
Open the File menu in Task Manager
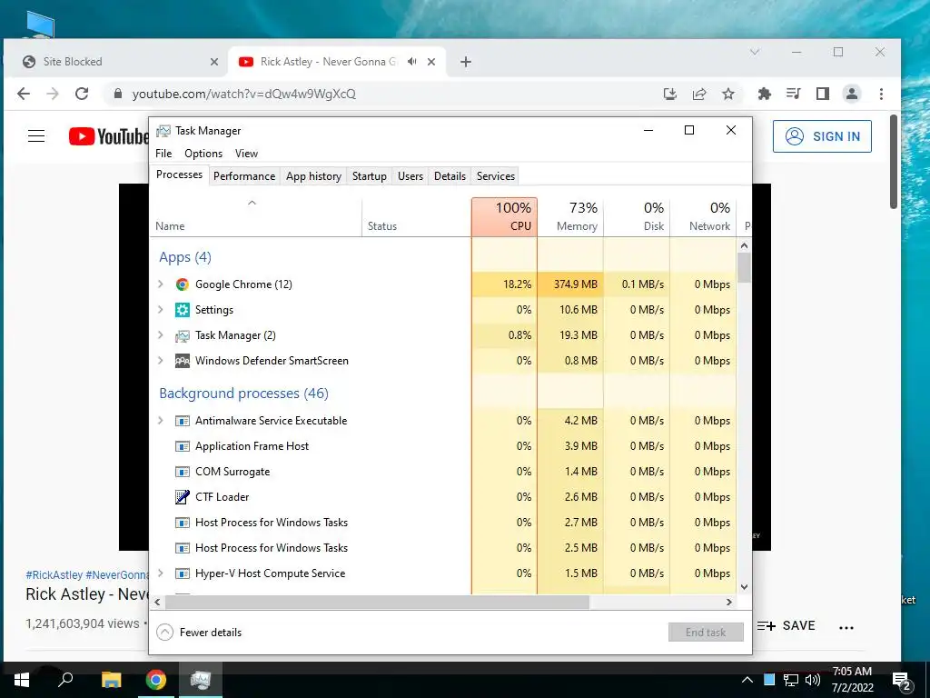click(x=163, y=154)
